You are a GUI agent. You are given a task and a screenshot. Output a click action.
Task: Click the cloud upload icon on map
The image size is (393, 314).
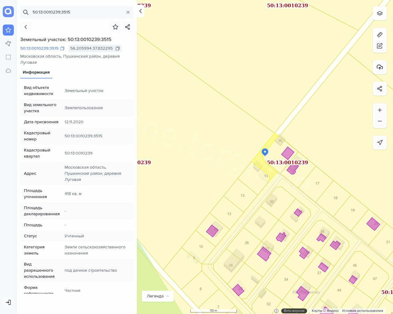point(380,67)
